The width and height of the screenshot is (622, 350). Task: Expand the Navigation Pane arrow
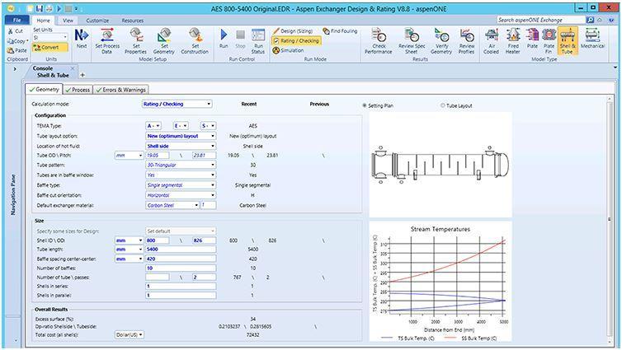pyautogui.click(x=15, y=69)
